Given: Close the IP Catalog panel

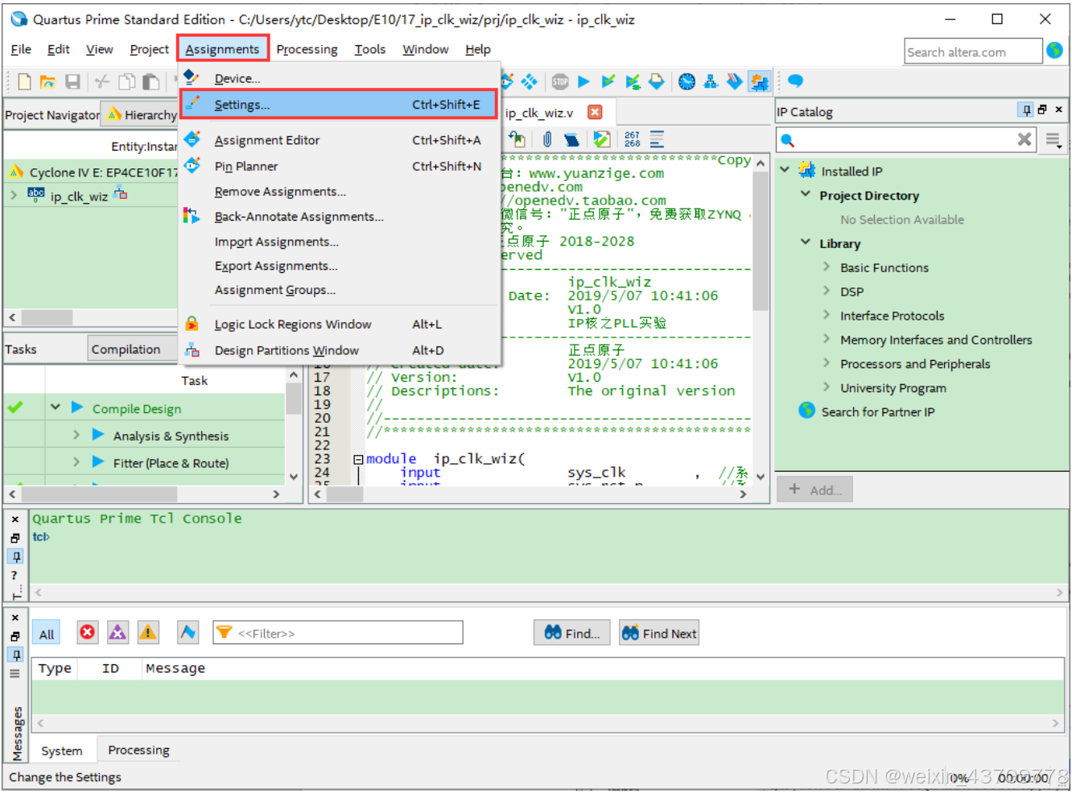Looking at the screenshot, I should 1058,110.
